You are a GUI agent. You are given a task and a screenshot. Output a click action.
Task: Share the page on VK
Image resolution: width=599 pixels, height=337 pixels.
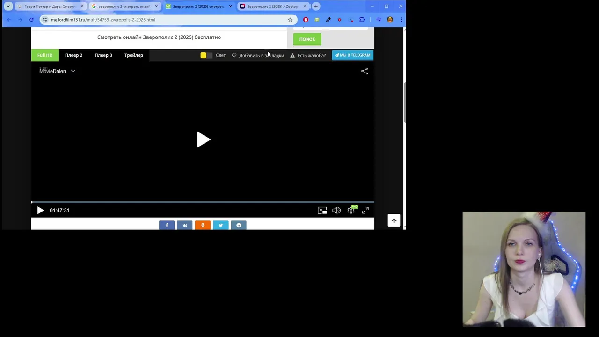pyautogui.click(x=184, y=225)
